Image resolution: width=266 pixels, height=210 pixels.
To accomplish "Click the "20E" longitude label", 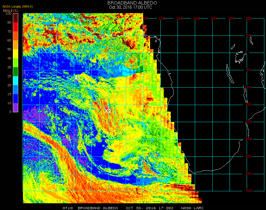I will [197, 18].
